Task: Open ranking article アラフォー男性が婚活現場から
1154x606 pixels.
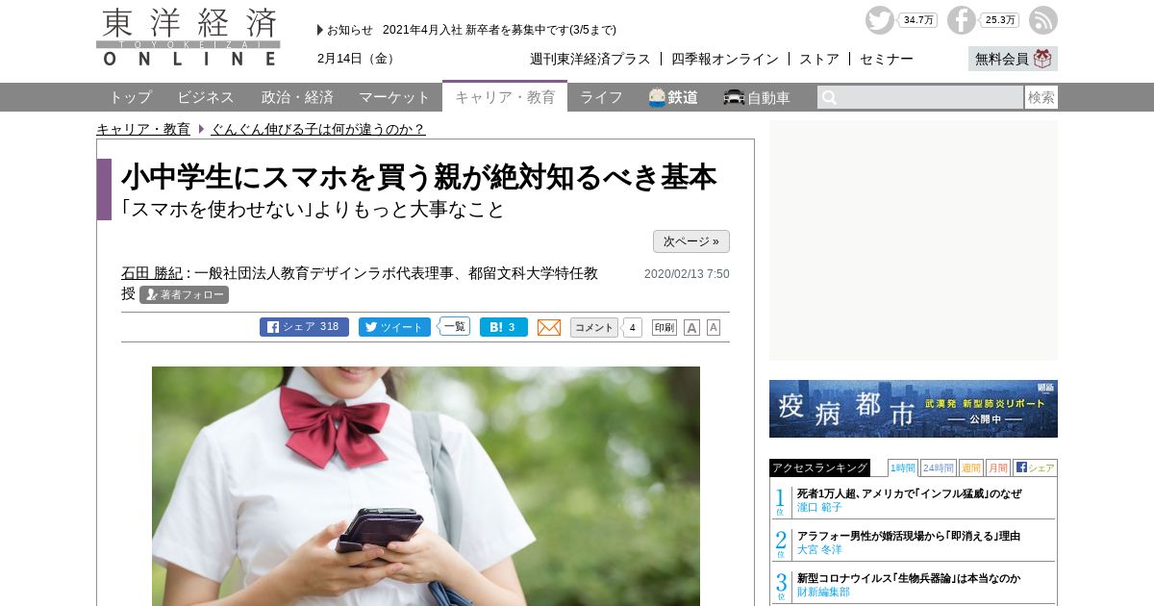Action: 909,536
